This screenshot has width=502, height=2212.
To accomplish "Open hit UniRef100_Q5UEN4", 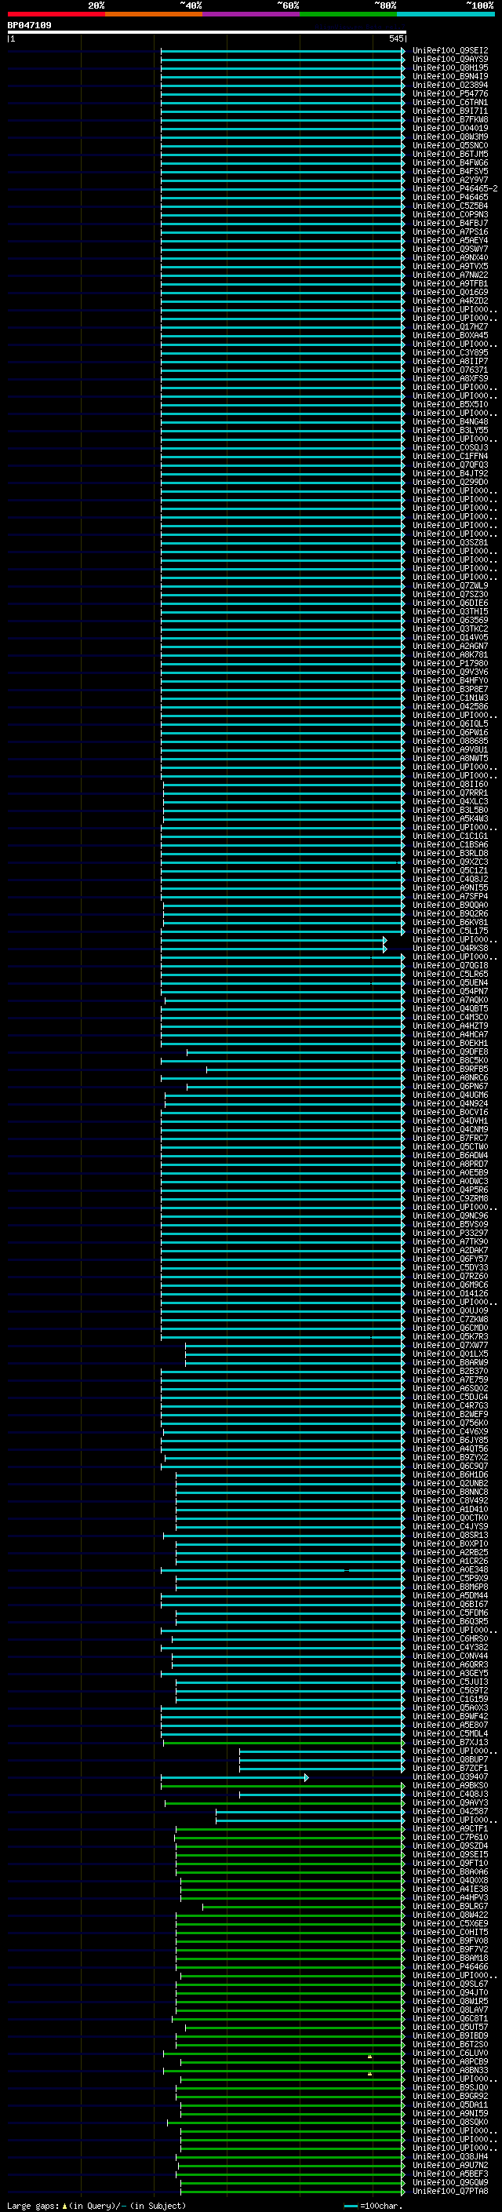I will [450, 983].
